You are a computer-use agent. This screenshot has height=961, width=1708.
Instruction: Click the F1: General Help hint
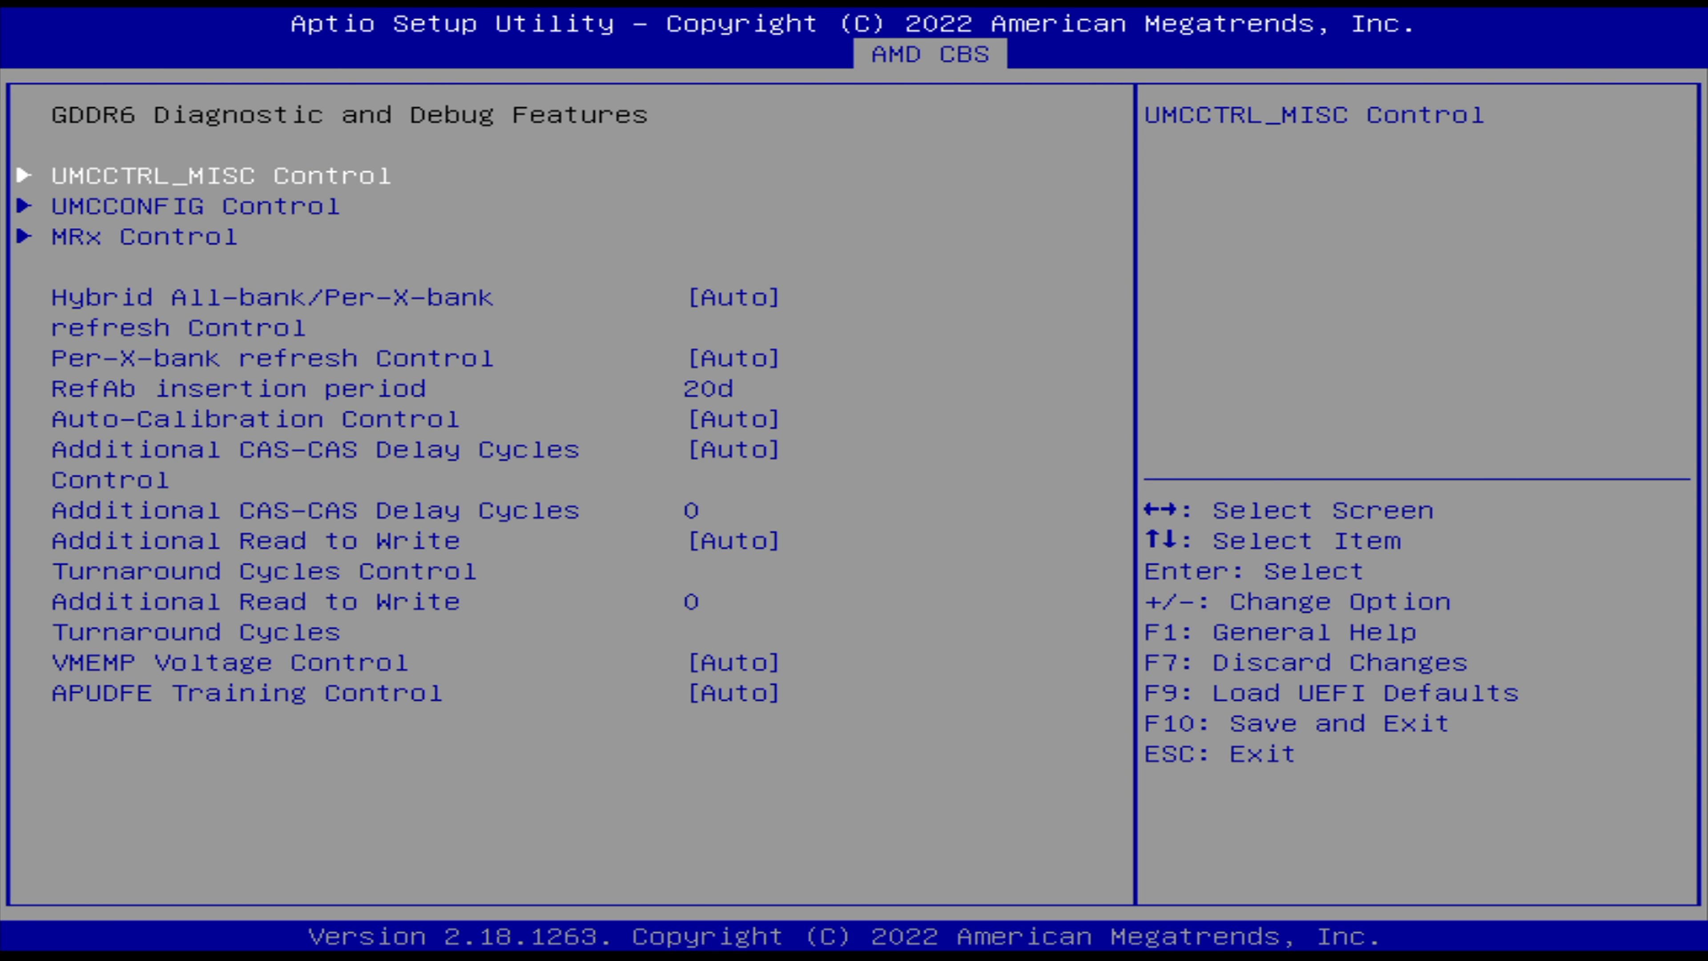tap(1281, 633)
